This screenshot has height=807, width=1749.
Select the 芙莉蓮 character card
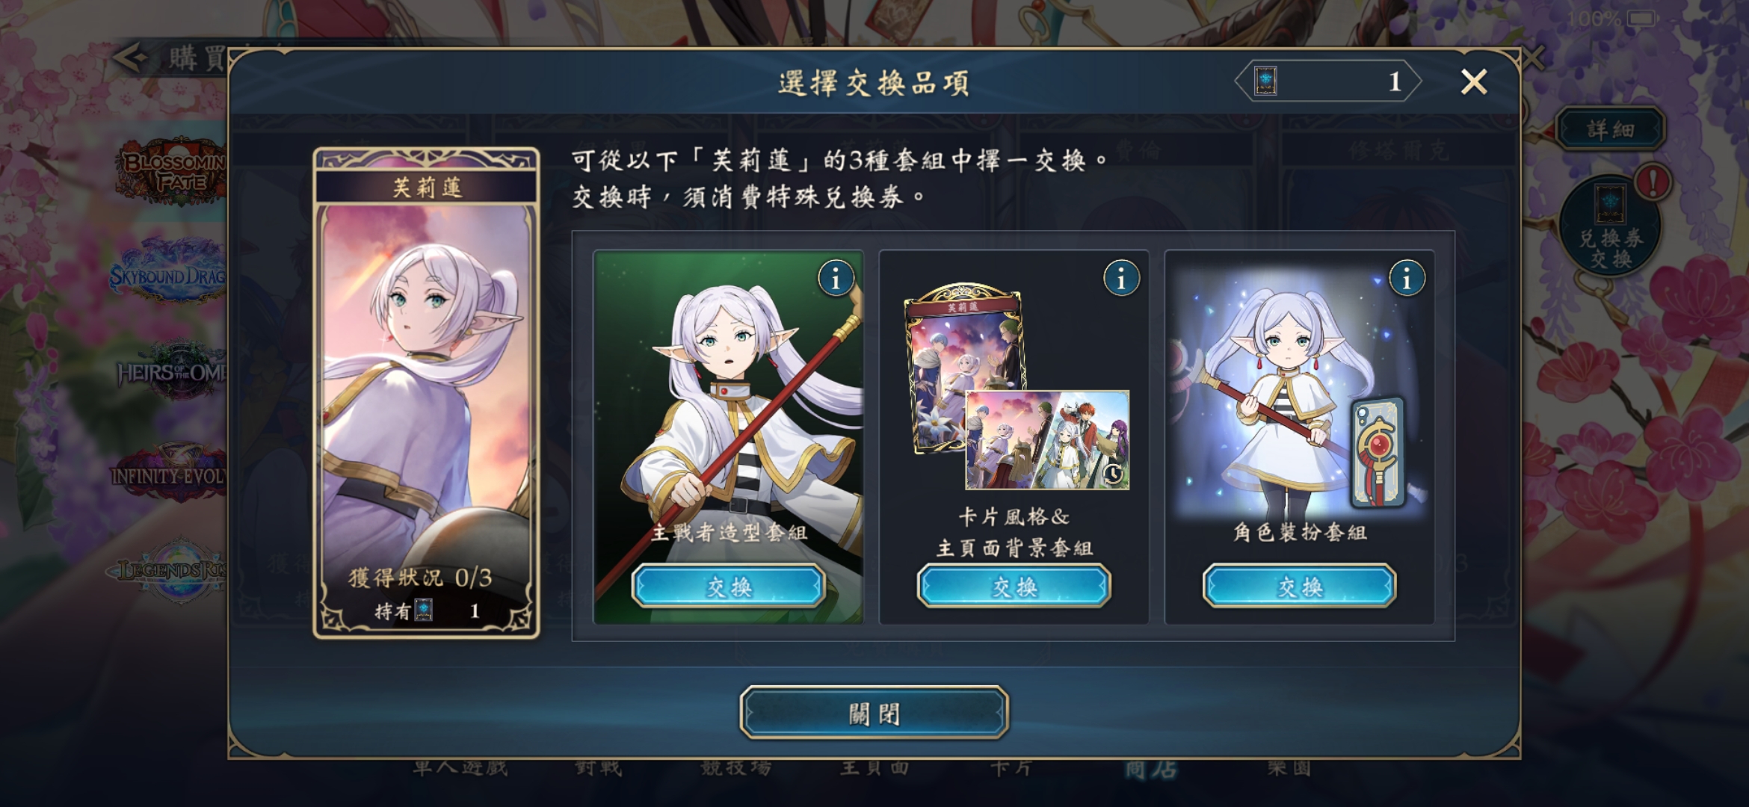[x=426, y=393]
